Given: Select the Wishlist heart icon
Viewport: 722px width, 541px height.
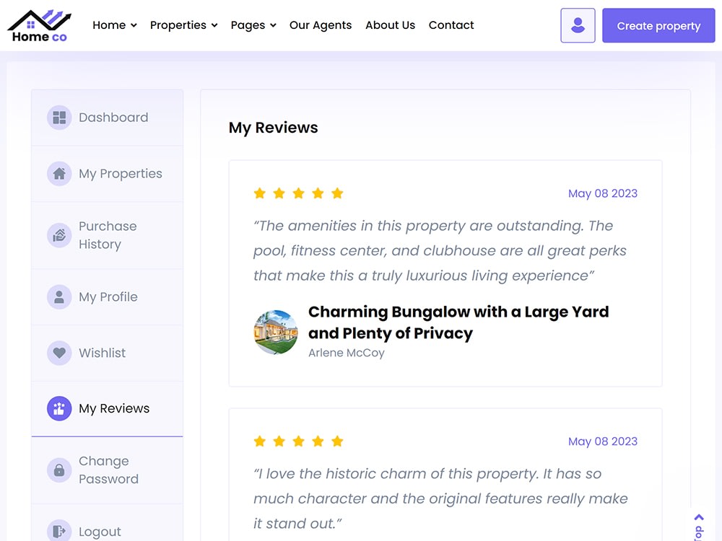Looking at the screenshot, I should [x=59, y=353].
